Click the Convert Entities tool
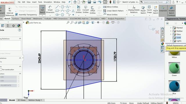Screen dimensions: 186x104 pos(86,10)
